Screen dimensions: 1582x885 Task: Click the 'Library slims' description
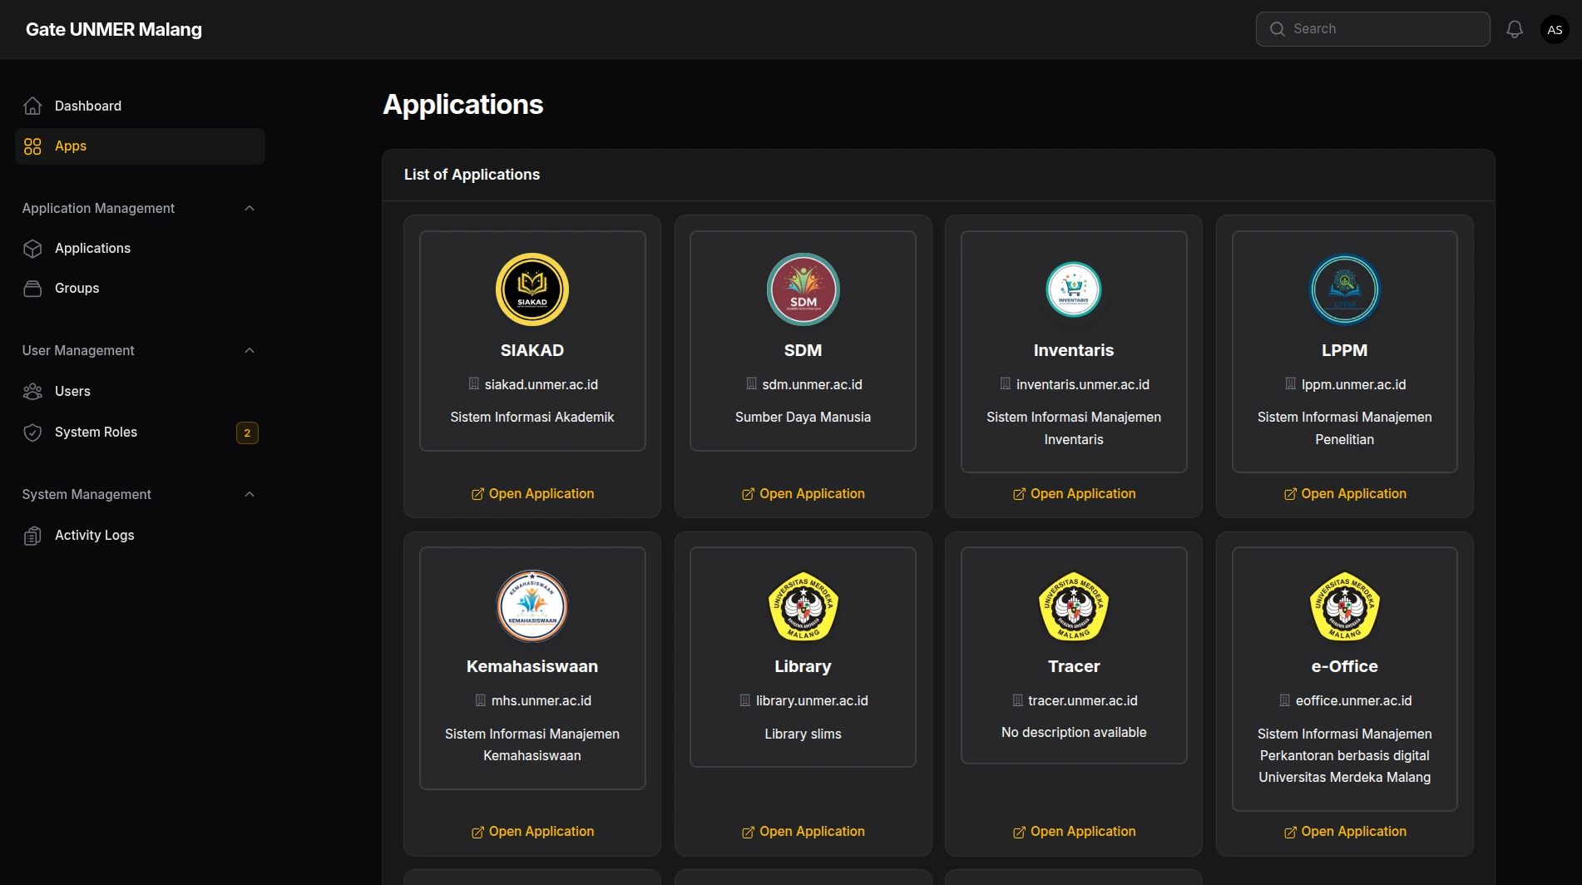pyautogui.click(x=803, y=734)
